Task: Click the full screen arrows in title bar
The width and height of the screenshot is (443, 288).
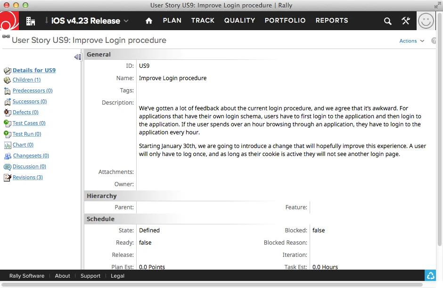Action: [437, 5]
